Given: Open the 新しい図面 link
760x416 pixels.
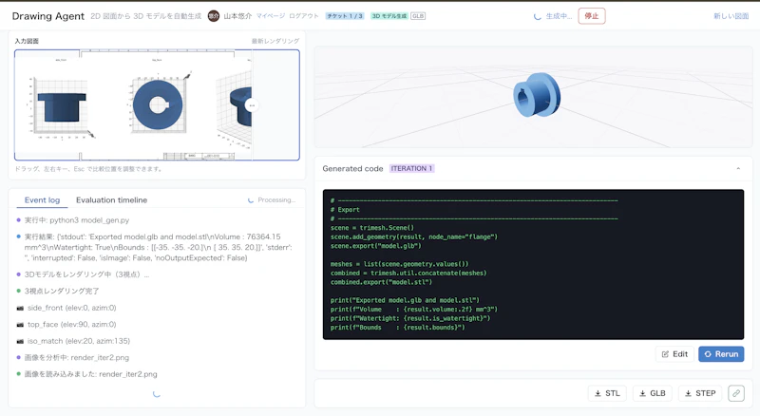Looking at the screenshot, I should tap(731, 16).
